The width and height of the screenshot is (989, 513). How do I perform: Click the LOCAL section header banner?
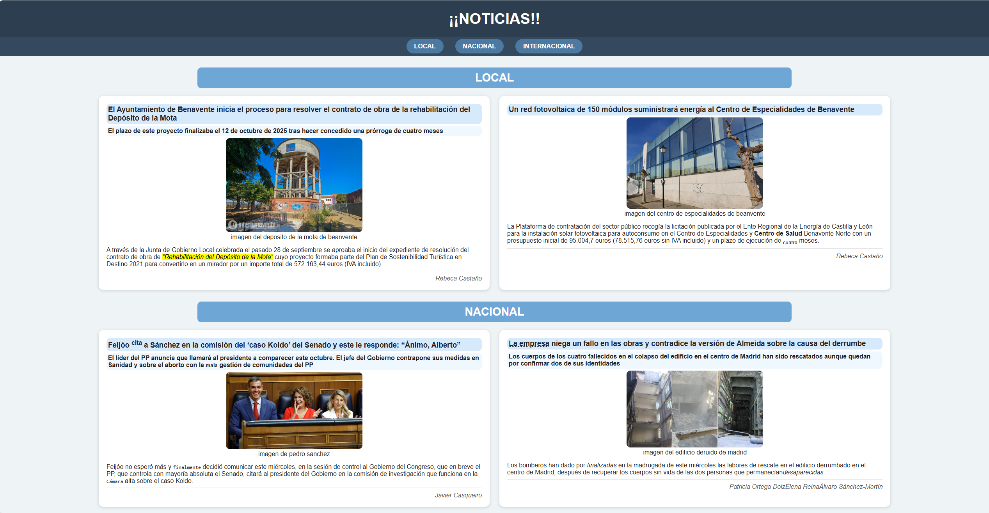click(494, 78)
